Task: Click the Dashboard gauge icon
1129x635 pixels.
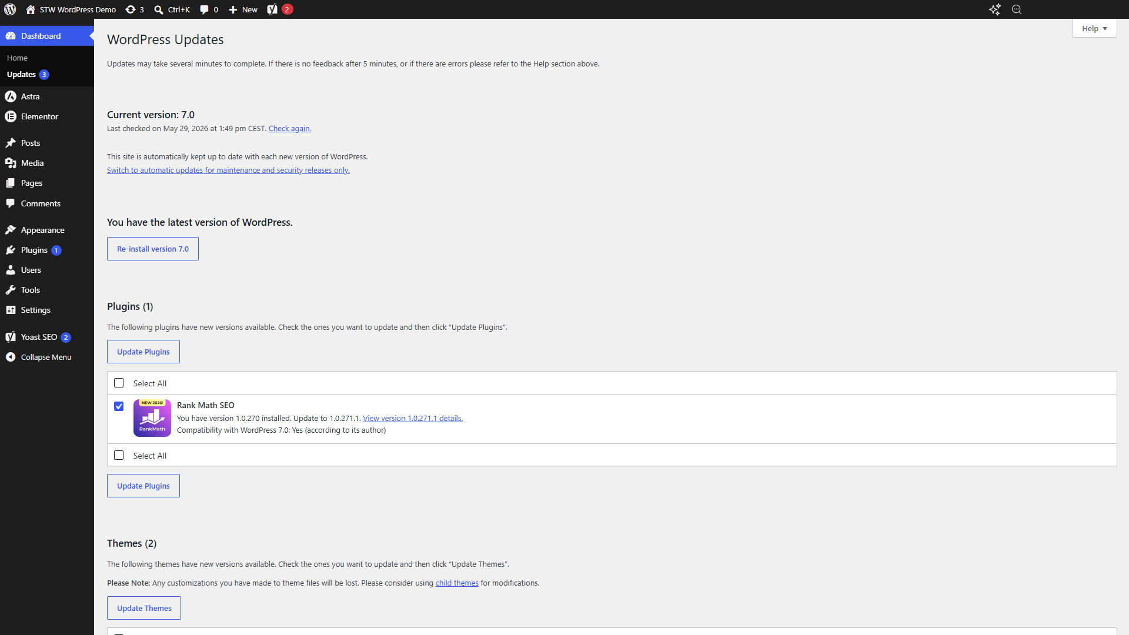Action: tap(11, 36)
